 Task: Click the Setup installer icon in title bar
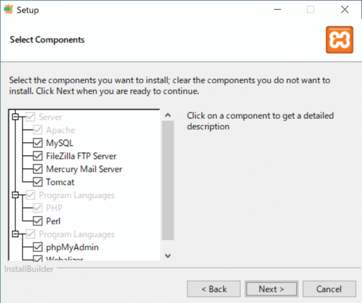click(8, 10)
